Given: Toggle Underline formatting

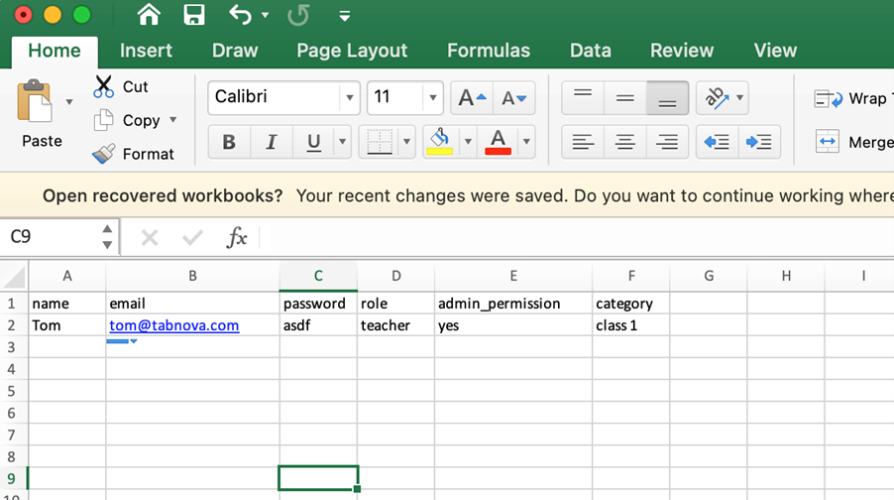Looking at the screenshot, I should tap(313, 142).
